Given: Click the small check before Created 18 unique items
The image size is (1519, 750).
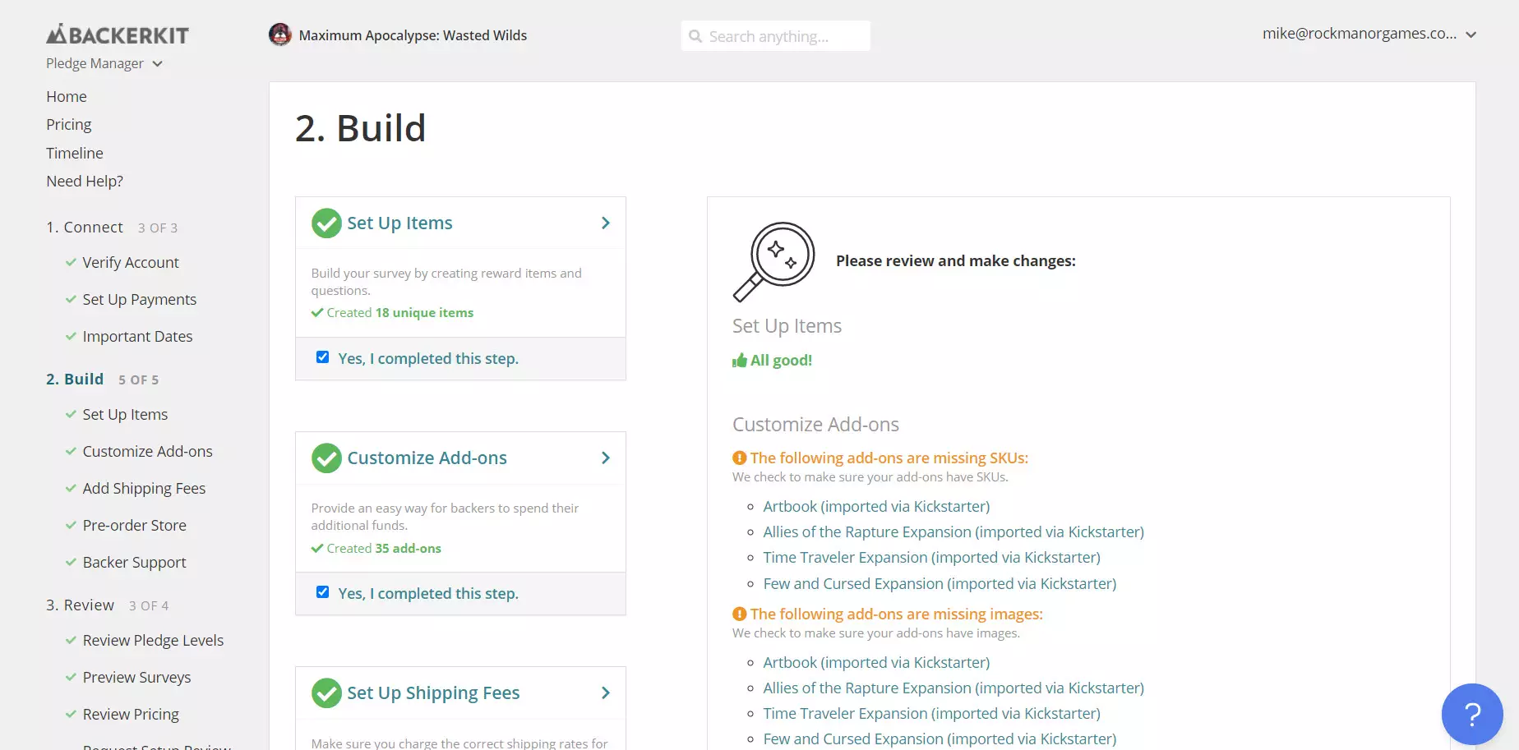Looking at the screenshot, I should point(317,312).
